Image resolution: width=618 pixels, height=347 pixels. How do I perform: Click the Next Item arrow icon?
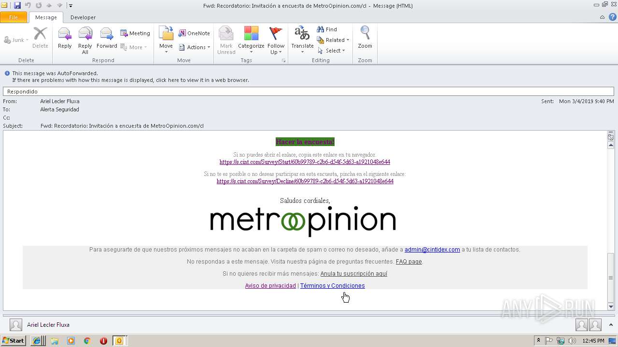coord(60,5)
